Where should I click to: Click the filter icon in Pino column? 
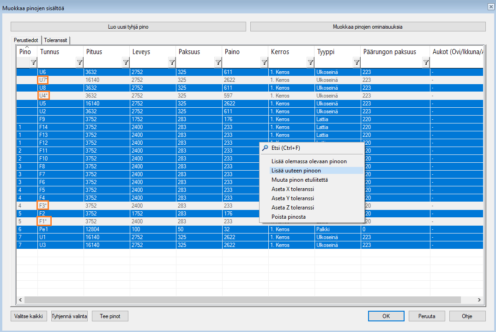(x=33, y=62)
